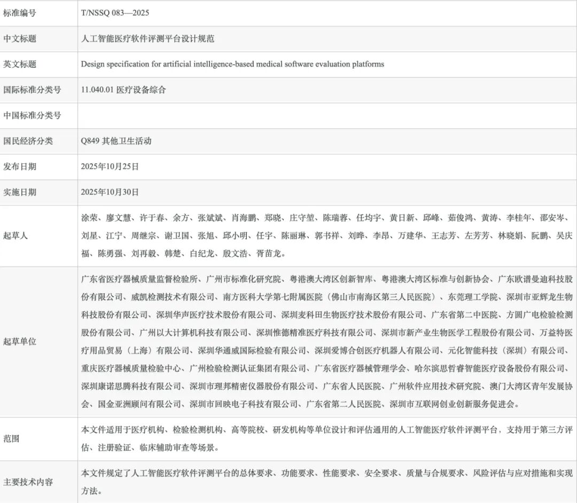Click the 起草单位 label cell
Image resolution: width=577 pixels, height=503 pixels.
pyautogui.click(x=20, y=342)
